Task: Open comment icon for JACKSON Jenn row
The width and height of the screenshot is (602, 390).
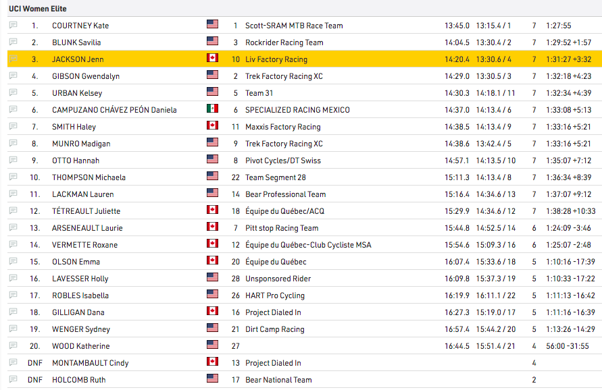Action: pyautogui.click(x=14, y=59)
